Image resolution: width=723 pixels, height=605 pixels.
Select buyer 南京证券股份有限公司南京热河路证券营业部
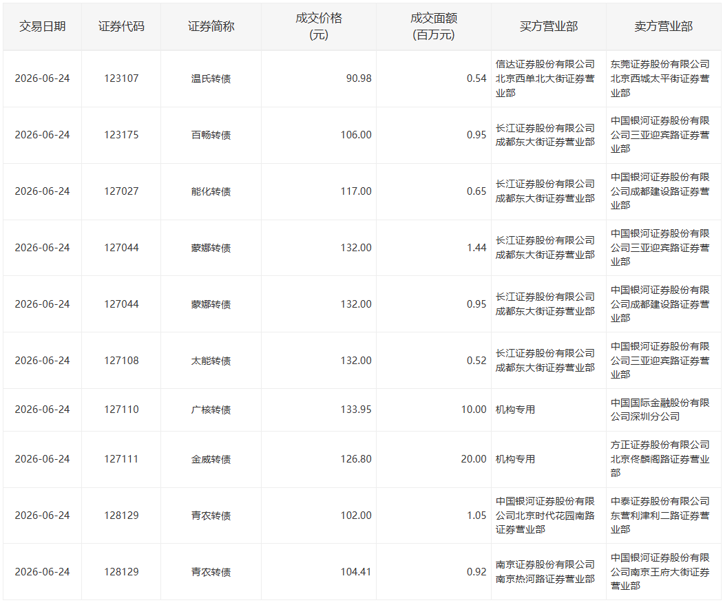[x=545, y=572]
